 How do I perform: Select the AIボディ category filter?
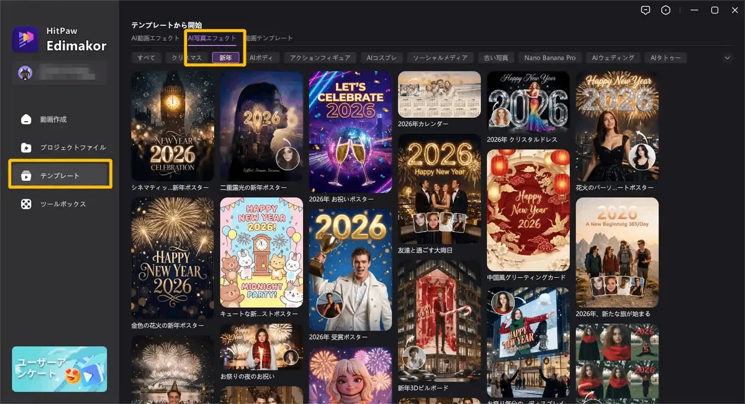click(x=262, y=58)
